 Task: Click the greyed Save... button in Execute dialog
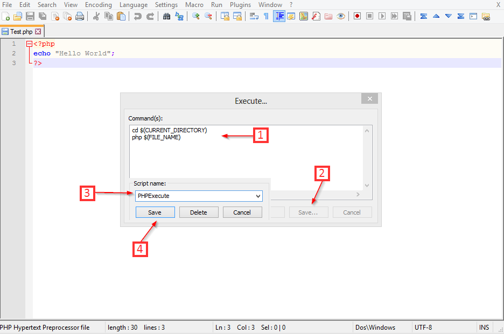coord(309,212)
